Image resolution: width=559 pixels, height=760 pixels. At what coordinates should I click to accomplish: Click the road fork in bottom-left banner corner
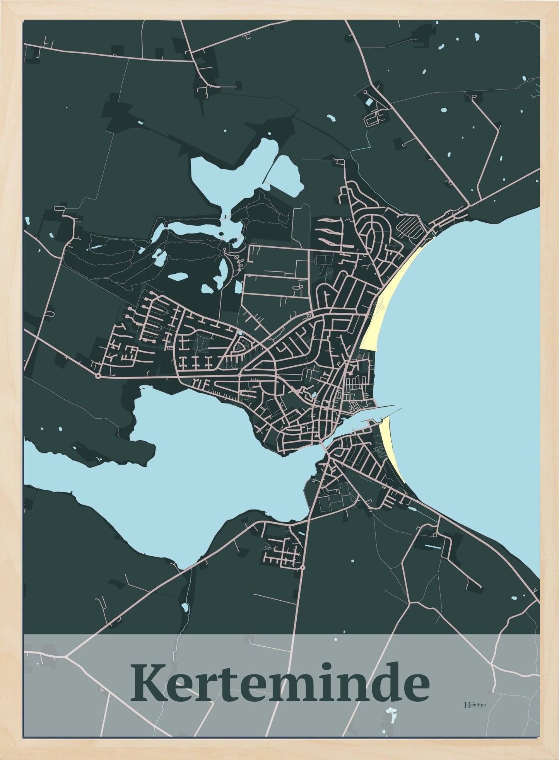click(67, 656)
